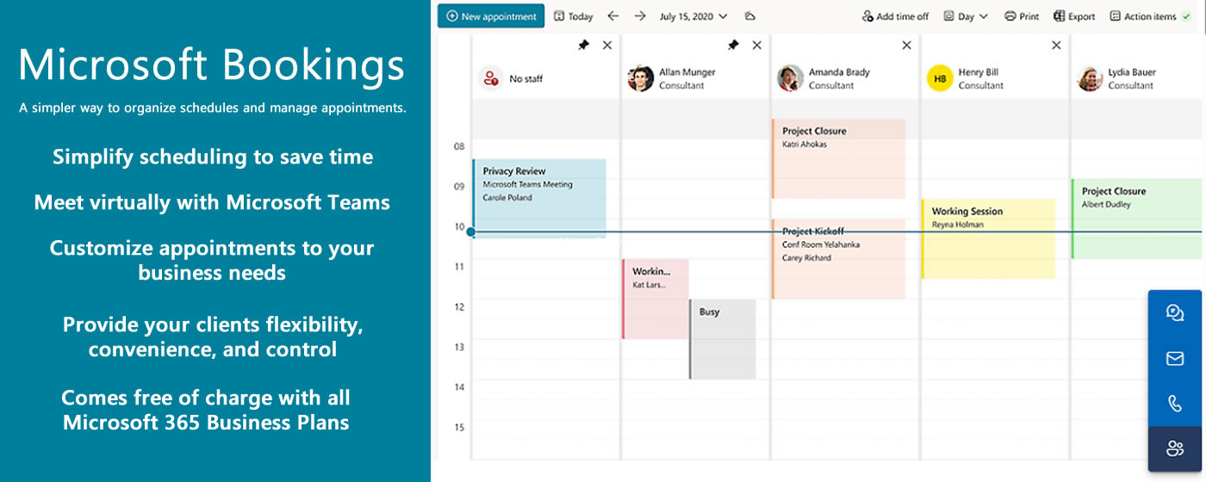
Task: Select the Busy block
Action: click(723, 339)
